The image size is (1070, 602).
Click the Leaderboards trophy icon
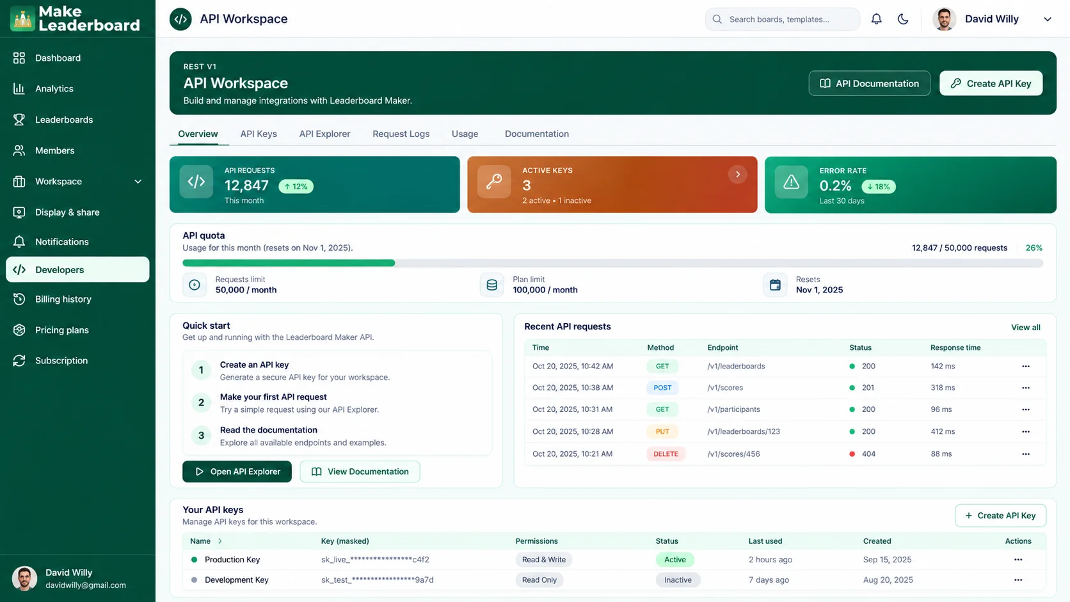coord(19,120)
